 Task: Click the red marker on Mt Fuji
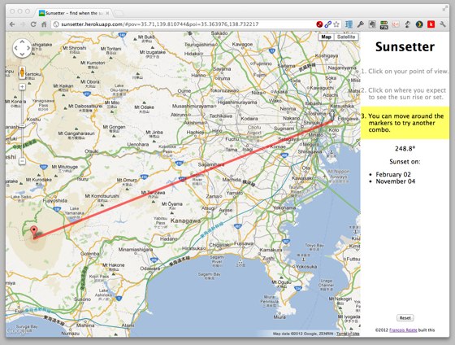[x=34, y=231]
